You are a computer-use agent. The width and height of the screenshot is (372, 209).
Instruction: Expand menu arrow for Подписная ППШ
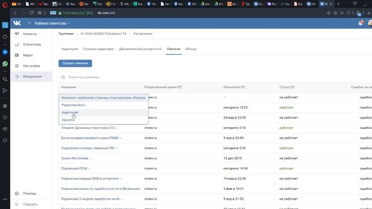point(89,169)
